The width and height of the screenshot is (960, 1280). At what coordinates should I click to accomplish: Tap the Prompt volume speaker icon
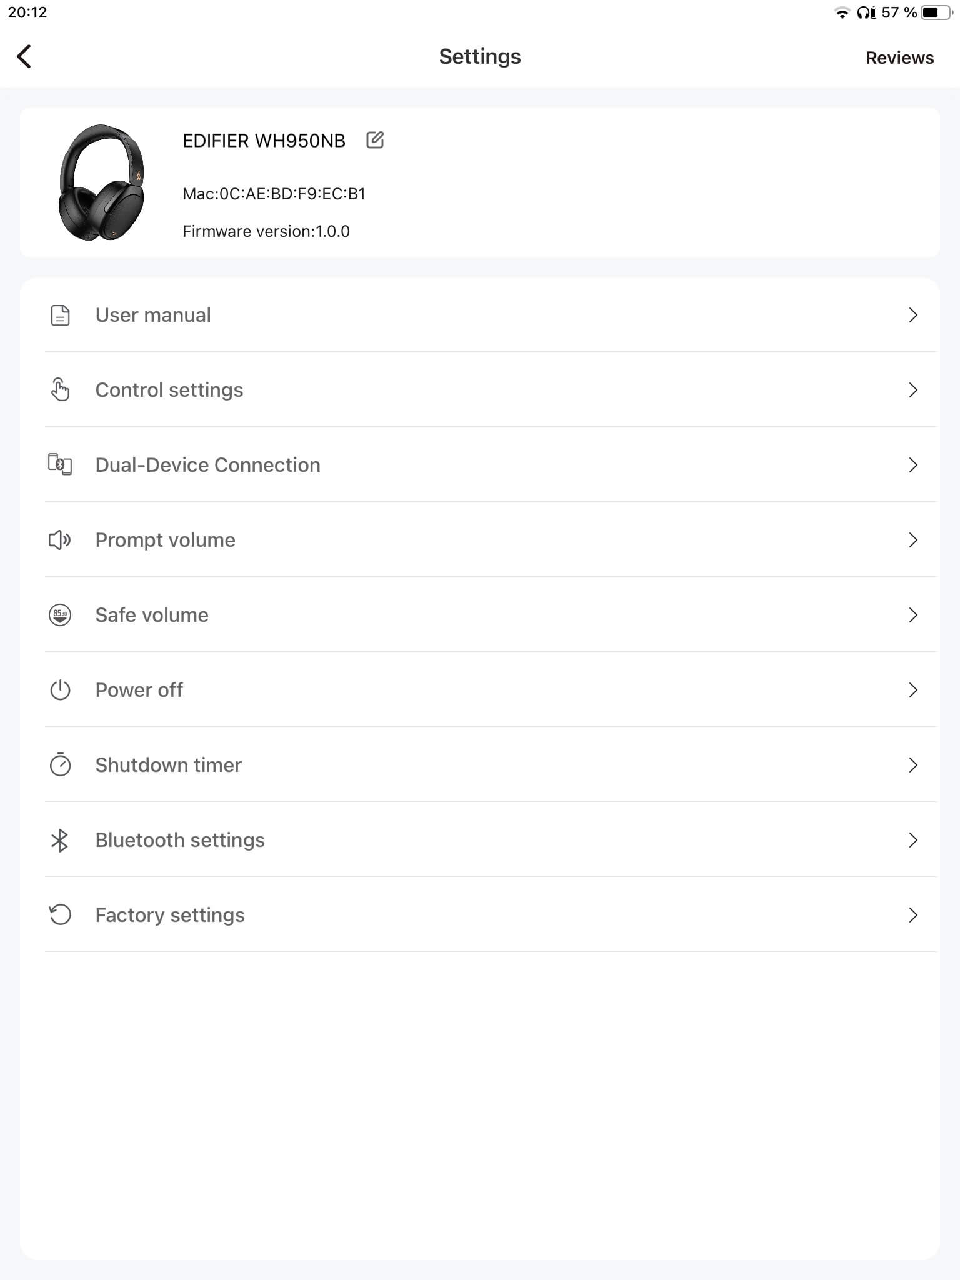[60, 539]
